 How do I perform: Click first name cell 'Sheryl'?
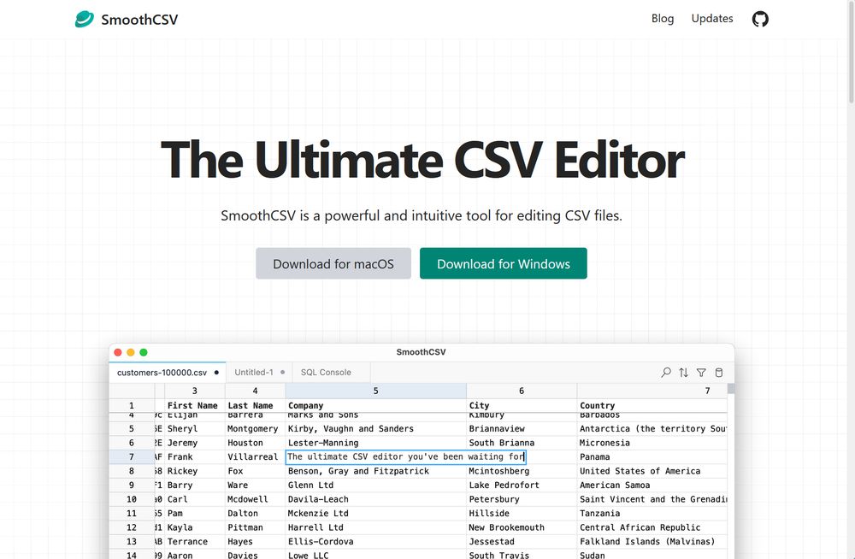[x=195, y=429]
